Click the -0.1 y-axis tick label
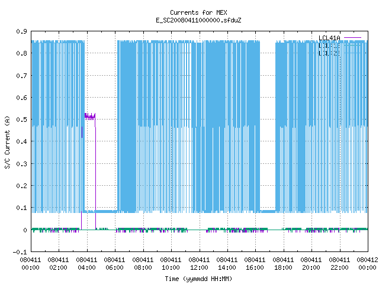 tap(20, 252)
